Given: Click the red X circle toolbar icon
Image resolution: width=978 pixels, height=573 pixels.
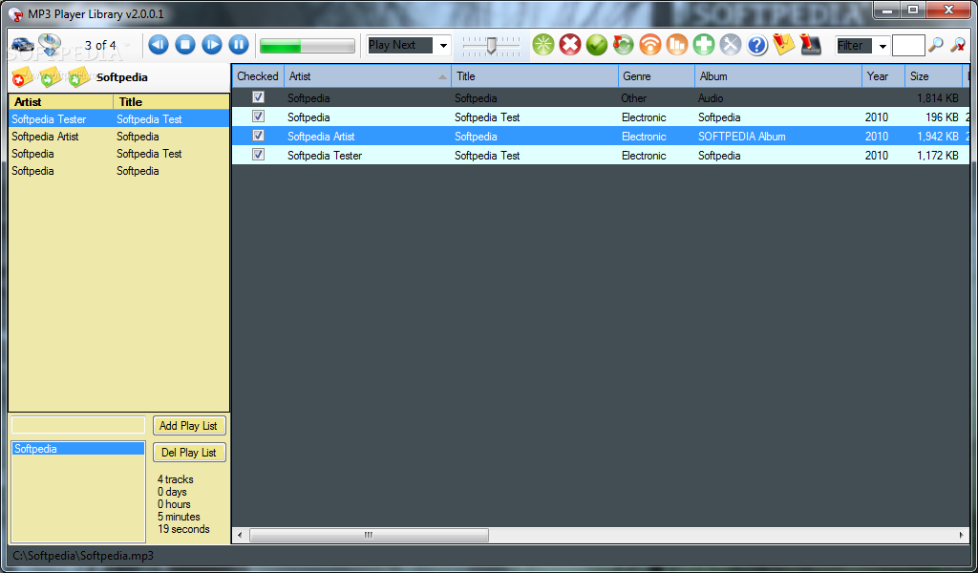Looking at the screenshot, I should tap(570, 45).
